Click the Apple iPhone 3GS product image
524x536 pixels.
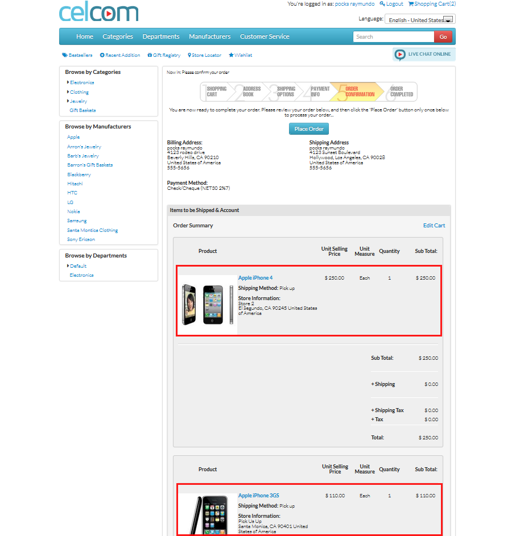pos(208,514)
